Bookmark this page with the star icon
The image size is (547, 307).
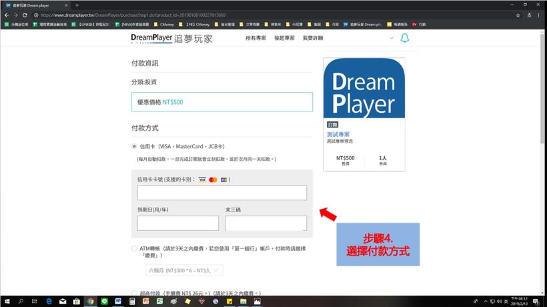[518, 15]
